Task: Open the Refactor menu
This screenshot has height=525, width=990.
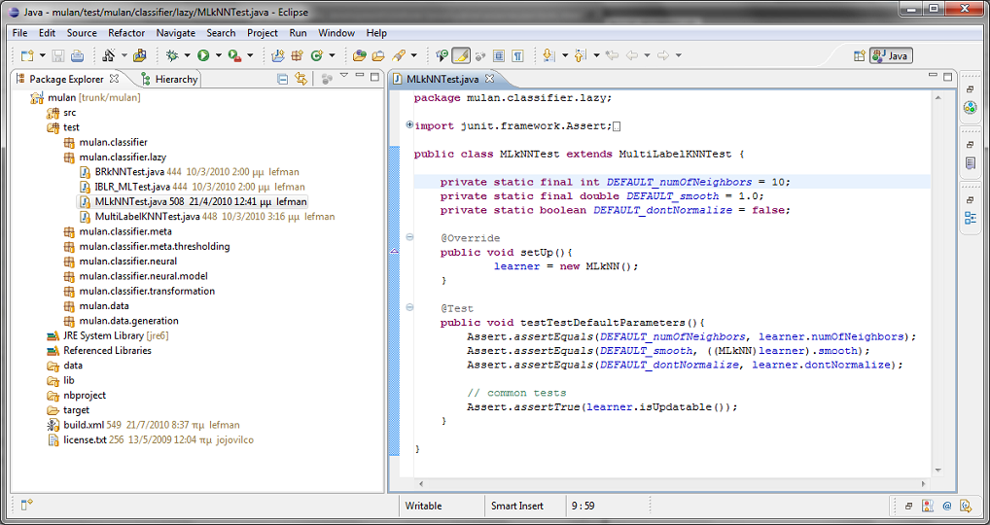Action: (126, 33)
